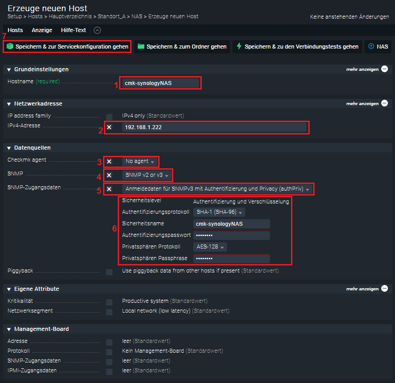Show more options in Netzwerkadresse section
This screenshot has height=383, width=395.
pos(384,103)
